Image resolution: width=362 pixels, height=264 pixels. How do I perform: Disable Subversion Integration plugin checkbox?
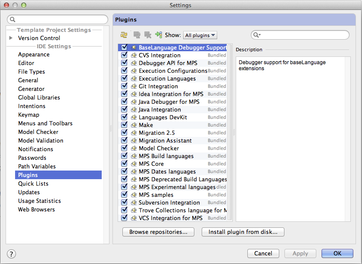(124, 202)
